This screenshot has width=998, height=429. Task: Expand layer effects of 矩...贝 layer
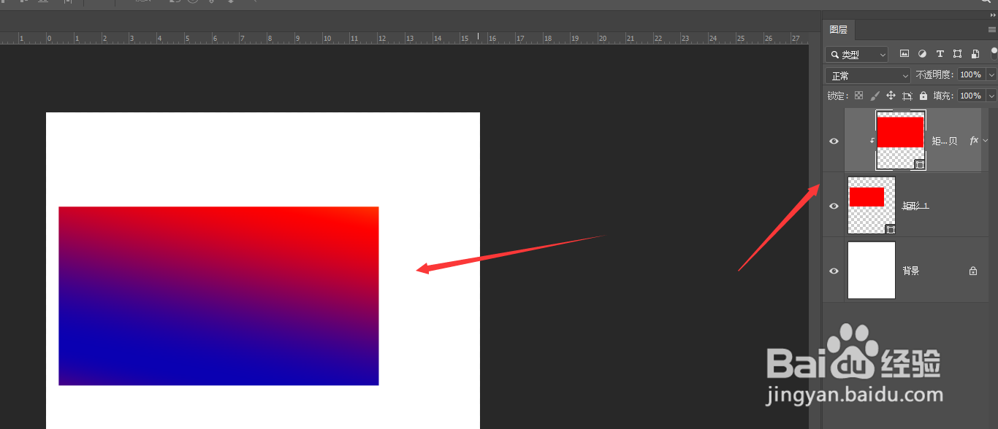pos(985,141)
